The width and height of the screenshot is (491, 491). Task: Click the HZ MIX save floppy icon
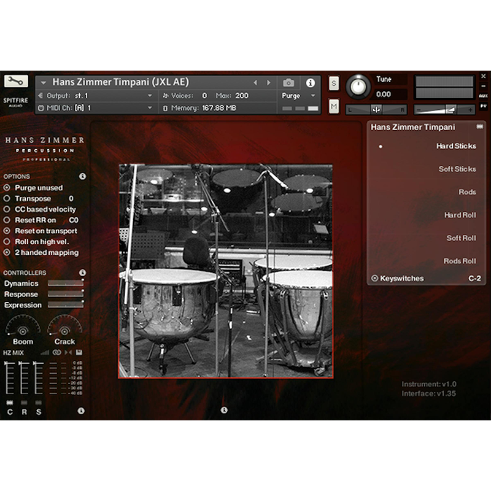click(x=79, y=352)
